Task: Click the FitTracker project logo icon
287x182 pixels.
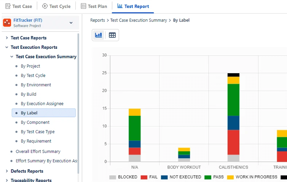Action: point(7,23)
